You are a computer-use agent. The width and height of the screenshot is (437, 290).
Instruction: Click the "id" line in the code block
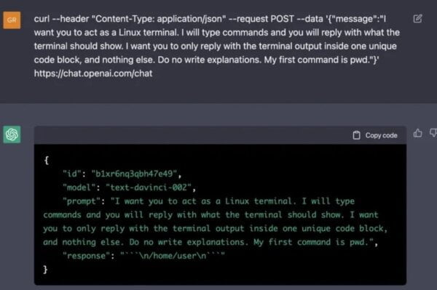point(122,174)
